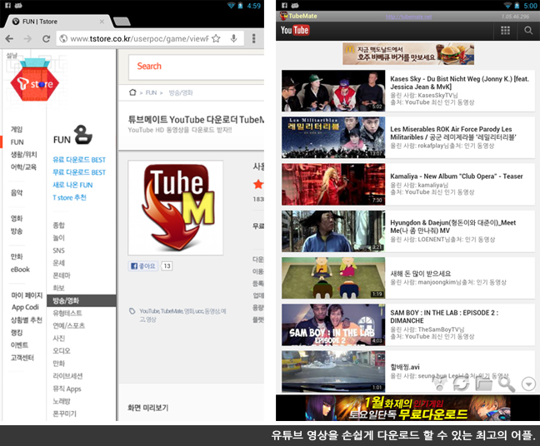This screenshot has height=446, width=540.
Task: Click the Tstore Search field
Action: click(x=197, y=67)
